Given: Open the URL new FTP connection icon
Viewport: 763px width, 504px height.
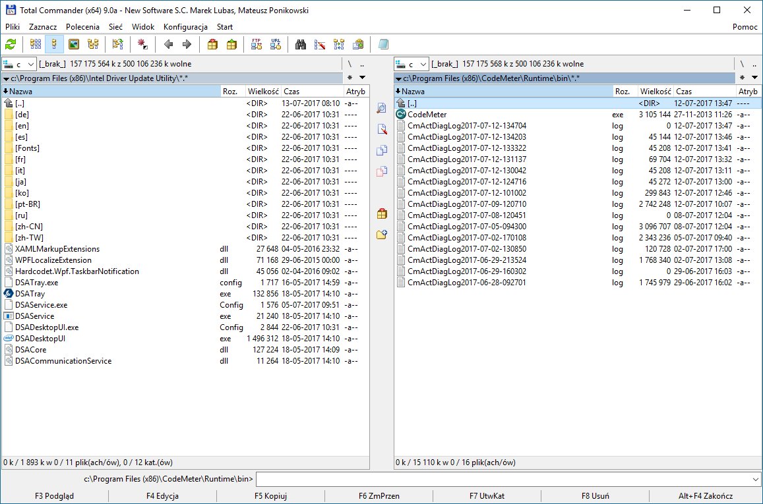Looking at the screenshot, I should coord(276,44).
